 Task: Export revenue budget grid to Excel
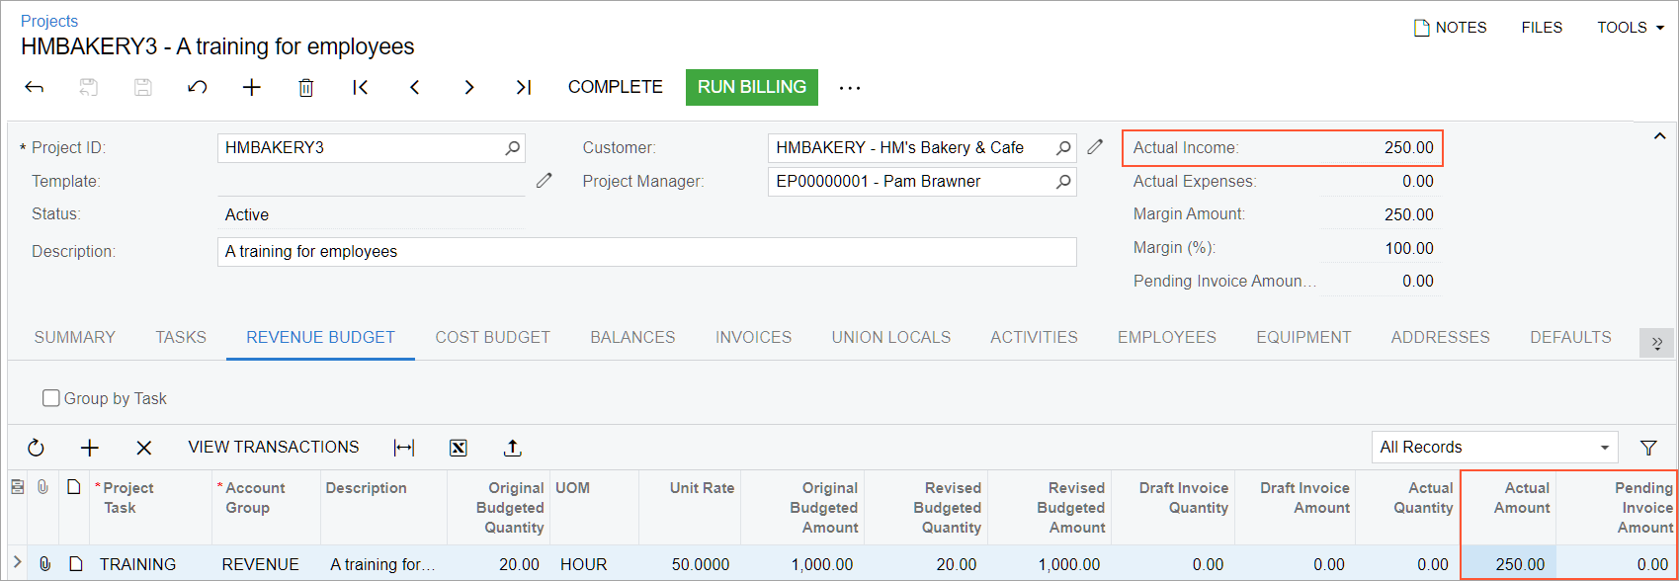pos(459,448)
